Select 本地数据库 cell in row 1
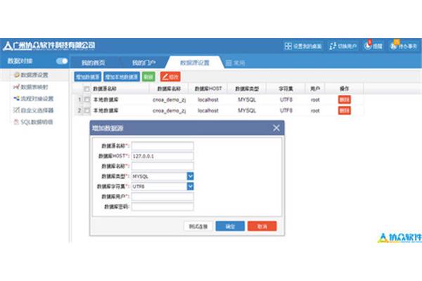The height and width of the screenshot is (281, 422). coord(105,100)
